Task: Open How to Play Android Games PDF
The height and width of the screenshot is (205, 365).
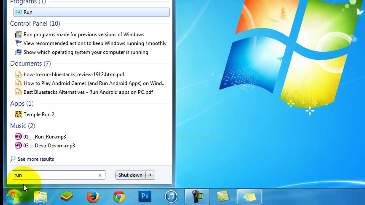Action: tap(94, 83)
